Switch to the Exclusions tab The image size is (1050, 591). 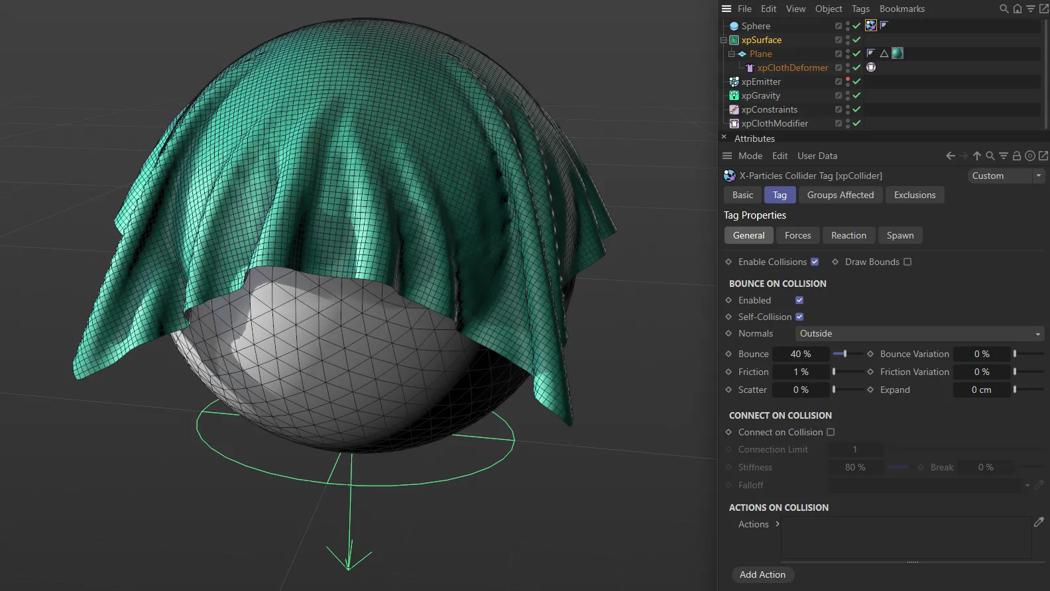coord(915,195)
